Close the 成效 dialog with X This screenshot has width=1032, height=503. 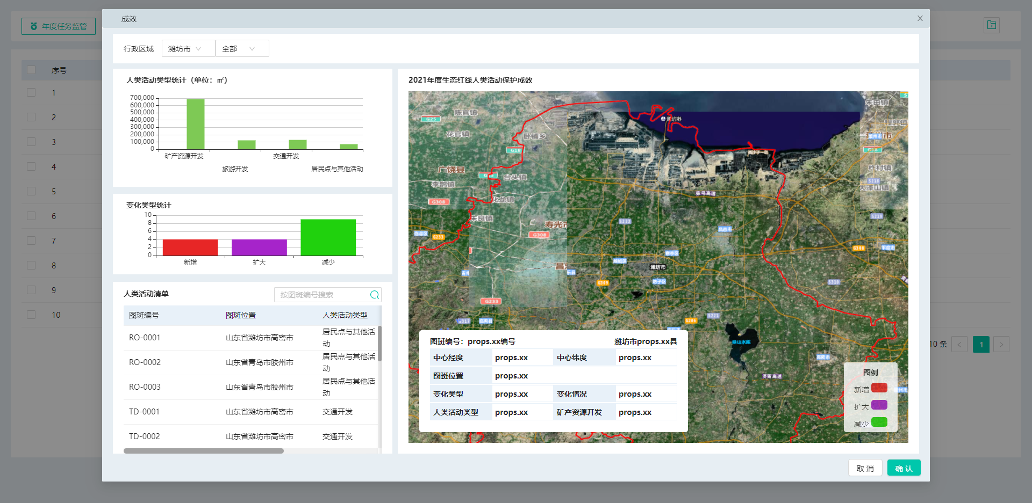[x=920, y=18]
